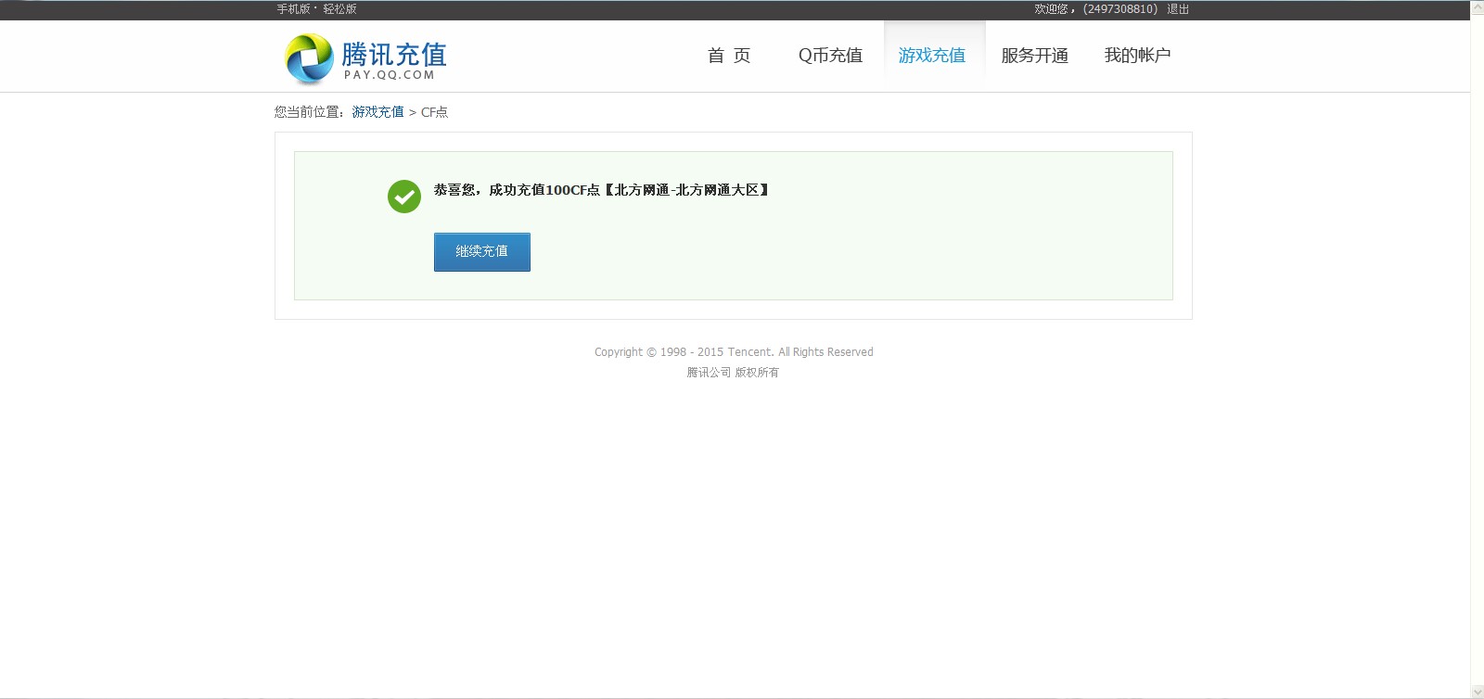The width and height of the screenshot is (1484, 699).
Task: Open the Q币充值 tab
Action: 830,56
